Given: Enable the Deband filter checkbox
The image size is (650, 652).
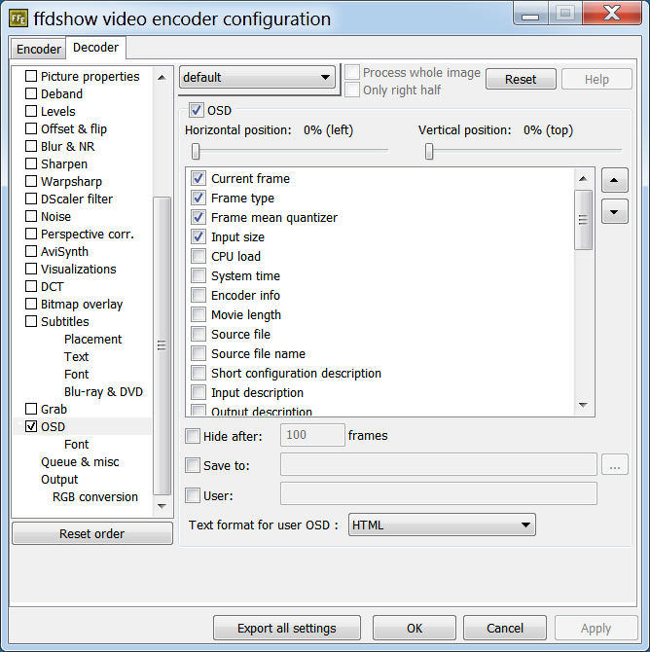Looking at the screenshot, I should 31,93.
